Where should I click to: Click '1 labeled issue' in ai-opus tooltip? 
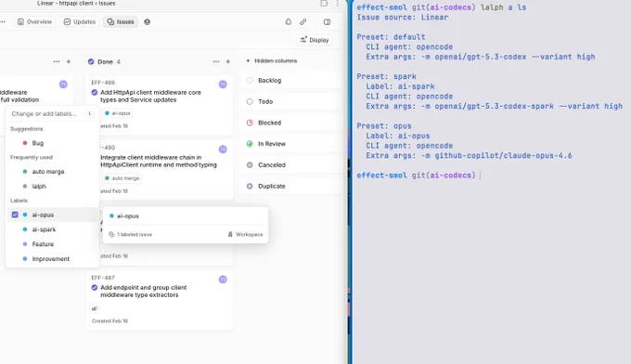[x=131, y=234]
